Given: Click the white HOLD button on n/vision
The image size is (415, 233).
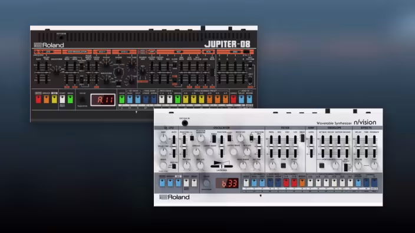Looking at the screenshot, I should point(246,182).
